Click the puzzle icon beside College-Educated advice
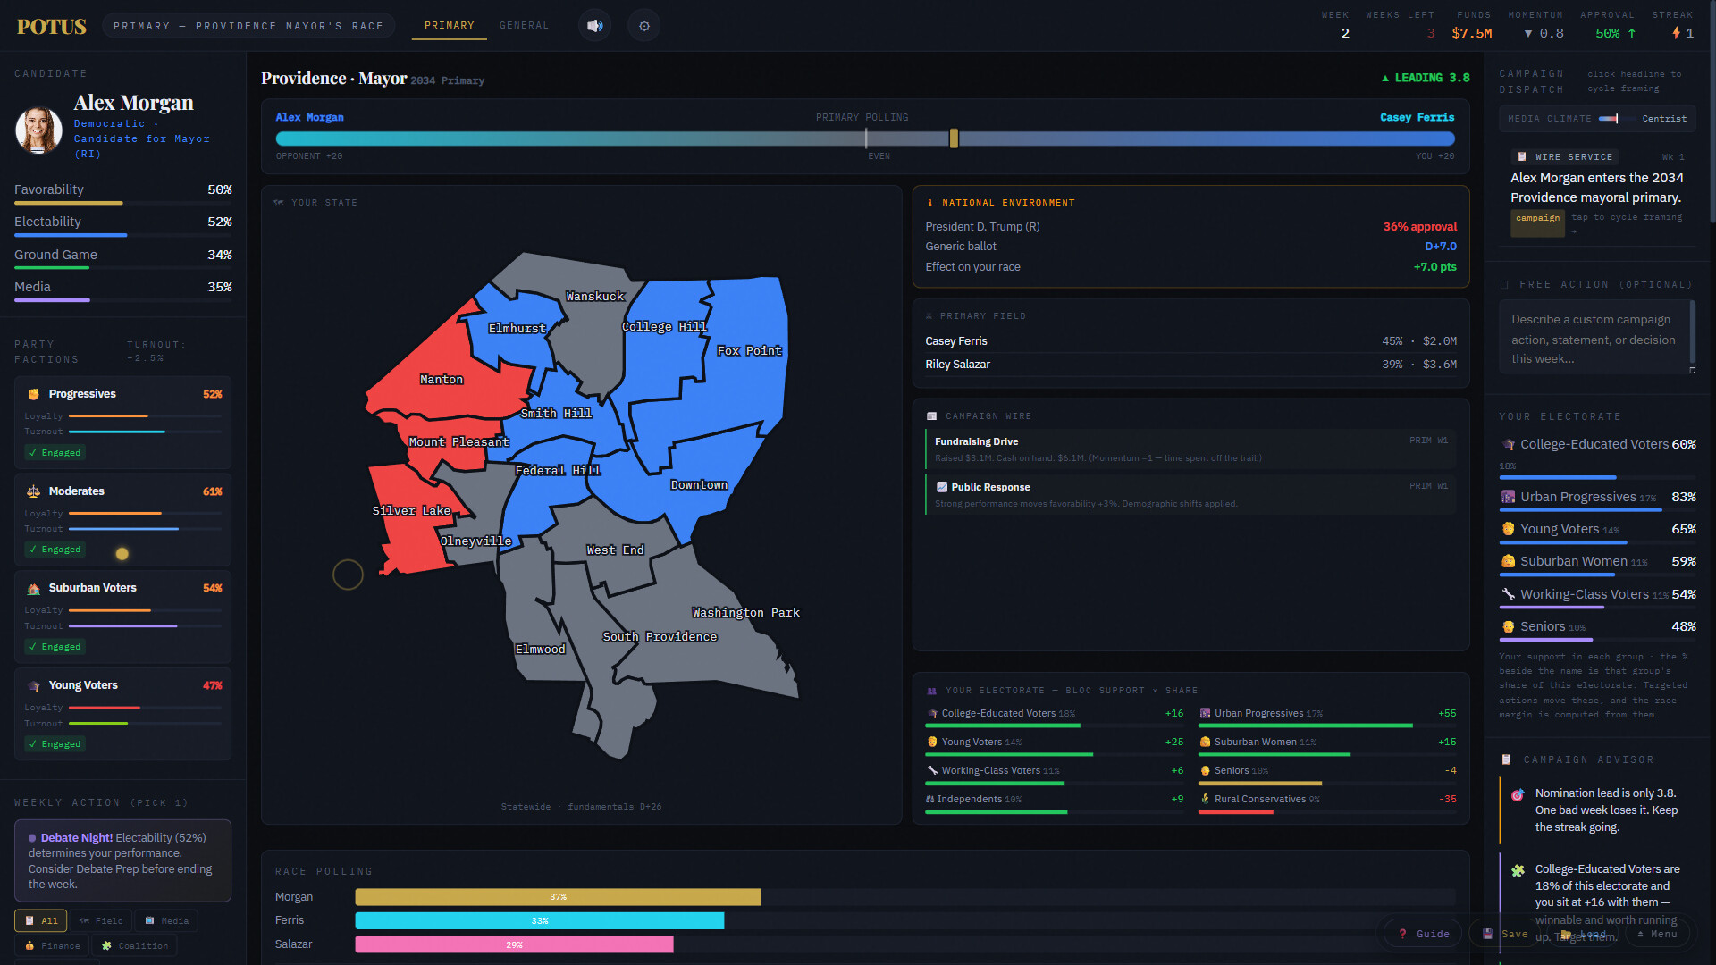The width and height of the screenshot is (1716, 965). point(1518,870)
